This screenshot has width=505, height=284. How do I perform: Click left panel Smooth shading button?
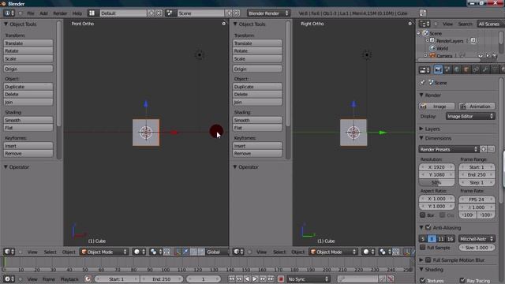(x=28, y=120)
